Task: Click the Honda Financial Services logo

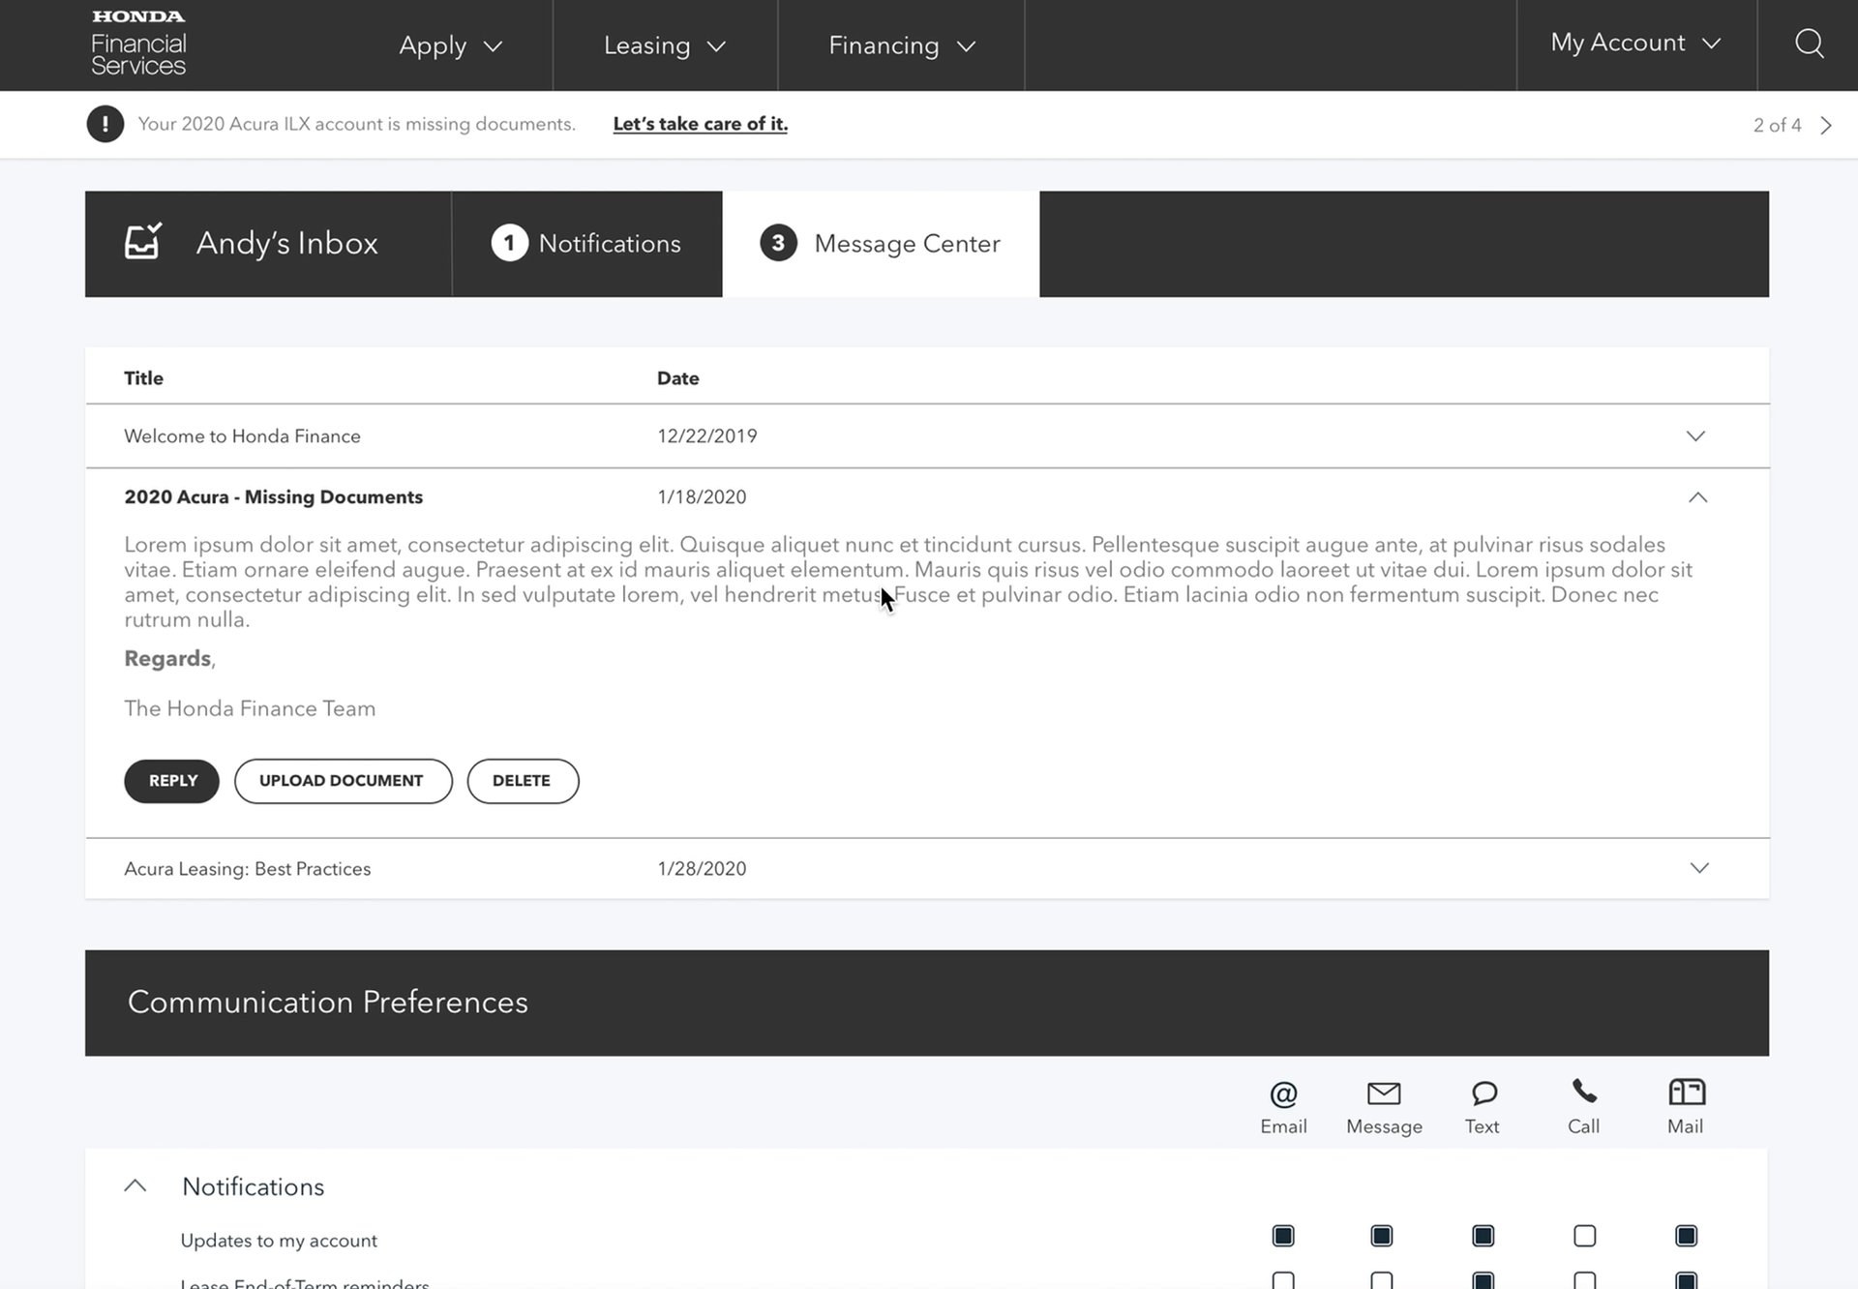Action: coord(138,44)
